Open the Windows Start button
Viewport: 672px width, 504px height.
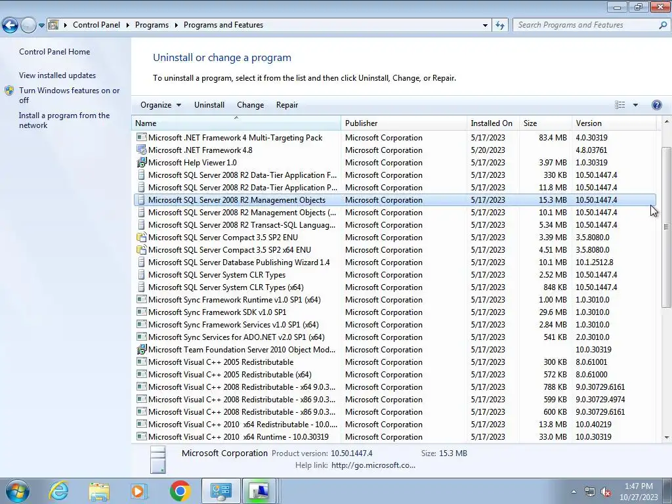(x=17, y=491)
